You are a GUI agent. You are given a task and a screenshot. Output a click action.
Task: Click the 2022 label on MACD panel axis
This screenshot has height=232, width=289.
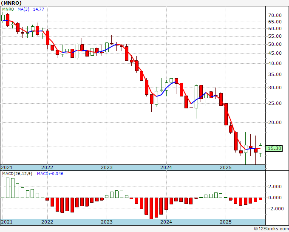point(47,222)
